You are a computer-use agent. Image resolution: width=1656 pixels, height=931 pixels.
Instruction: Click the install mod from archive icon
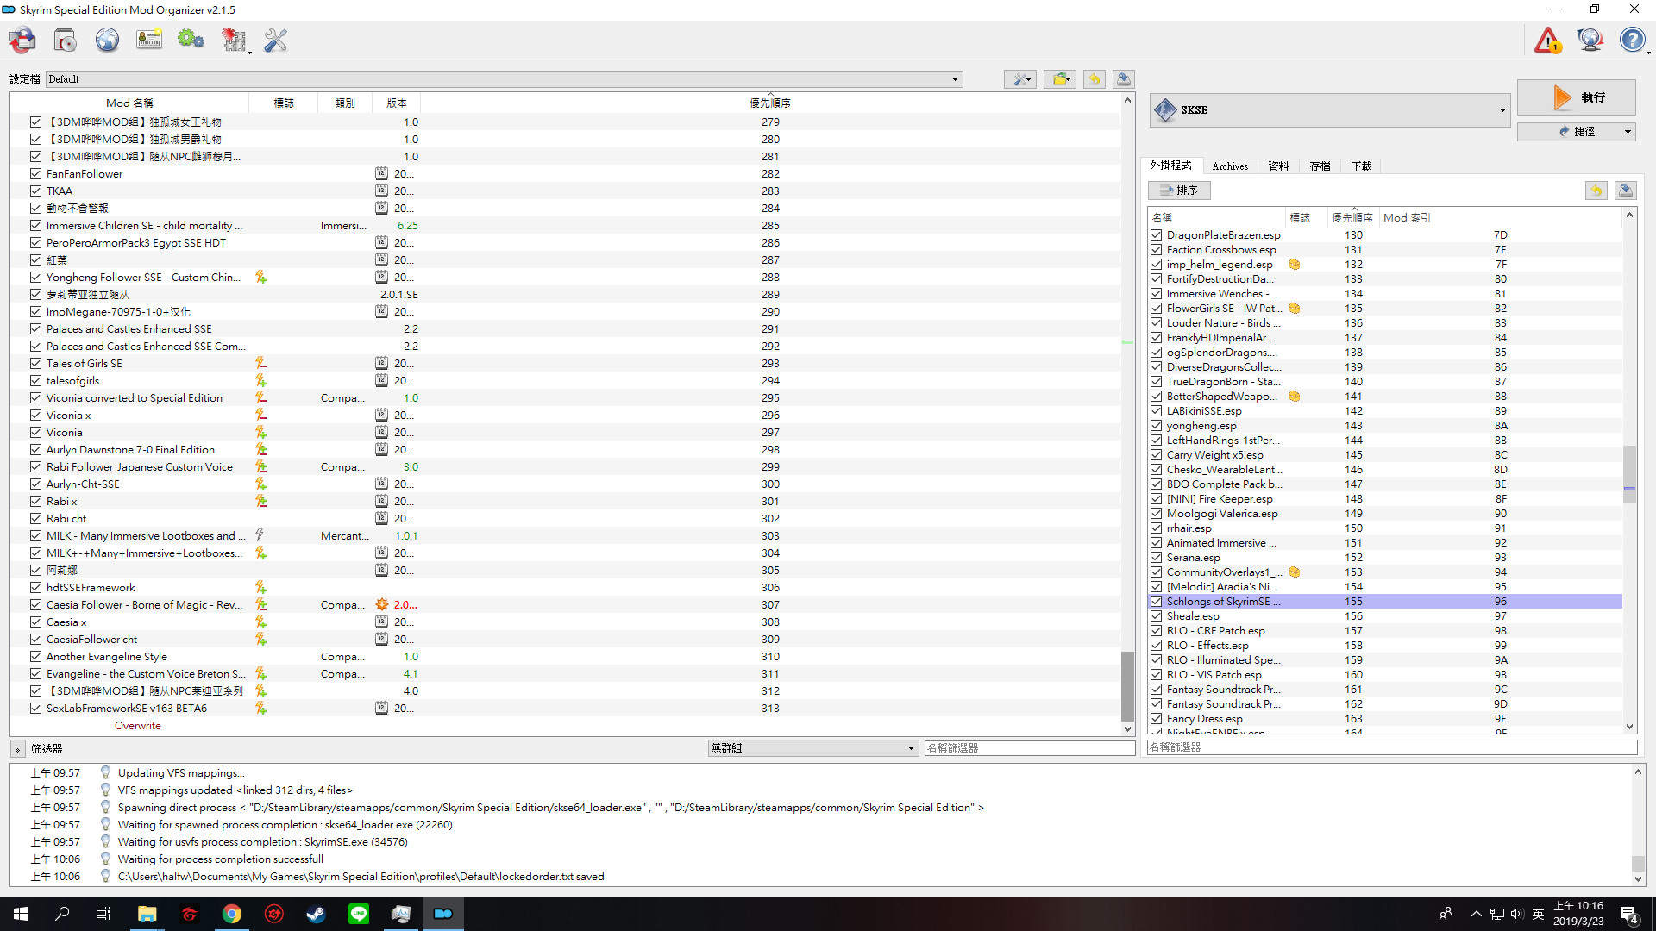click(66, 40)
